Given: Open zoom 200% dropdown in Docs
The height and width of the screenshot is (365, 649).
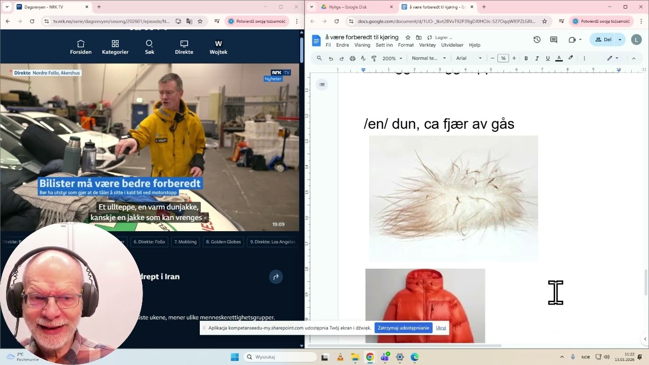Looking at the screenshot, I should click(392, 58).
